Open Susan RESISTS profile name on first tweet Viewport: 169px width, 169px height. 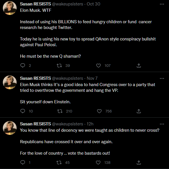coord(35,4)
